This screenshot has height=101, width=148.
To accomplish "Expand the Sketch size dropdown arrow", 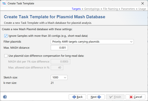I will pos(65,77).
